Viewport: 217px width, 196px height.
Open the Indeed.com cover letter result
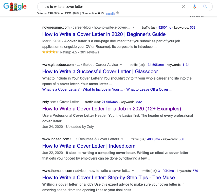pyautogui.click(x=89, y=146)
